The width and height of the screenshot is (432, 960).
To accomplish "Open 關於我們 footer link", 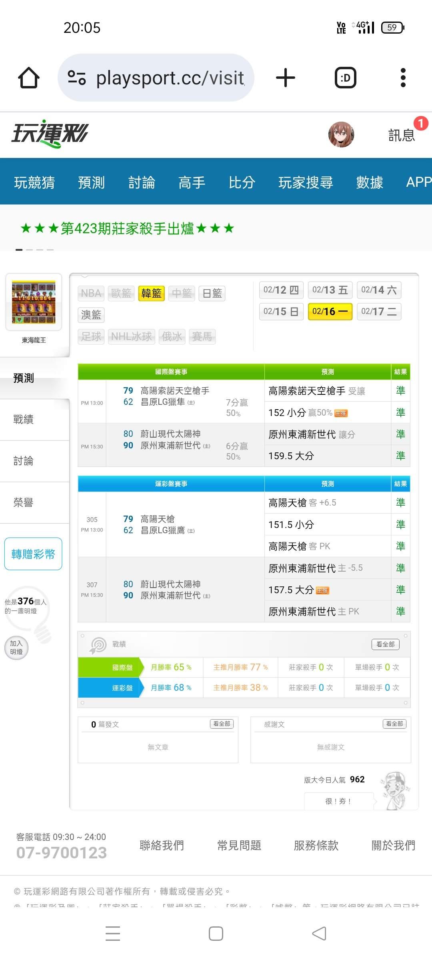I will click(x=394, y=845).
